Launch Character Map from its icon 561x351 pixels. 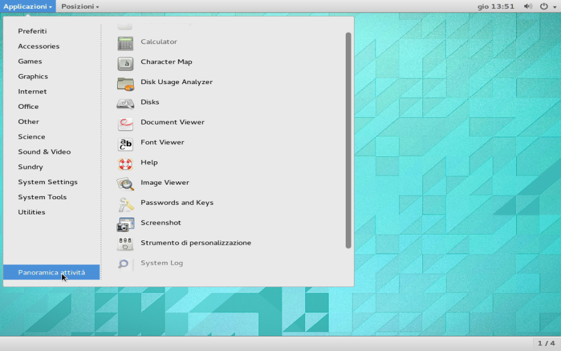125,63
